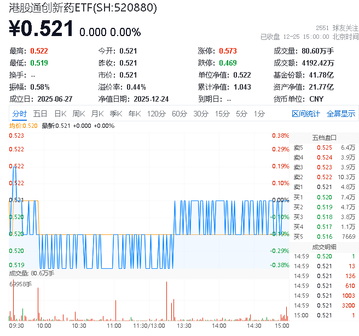
Task: Click the 球友关注 follower count
Action: pos(338,28)
